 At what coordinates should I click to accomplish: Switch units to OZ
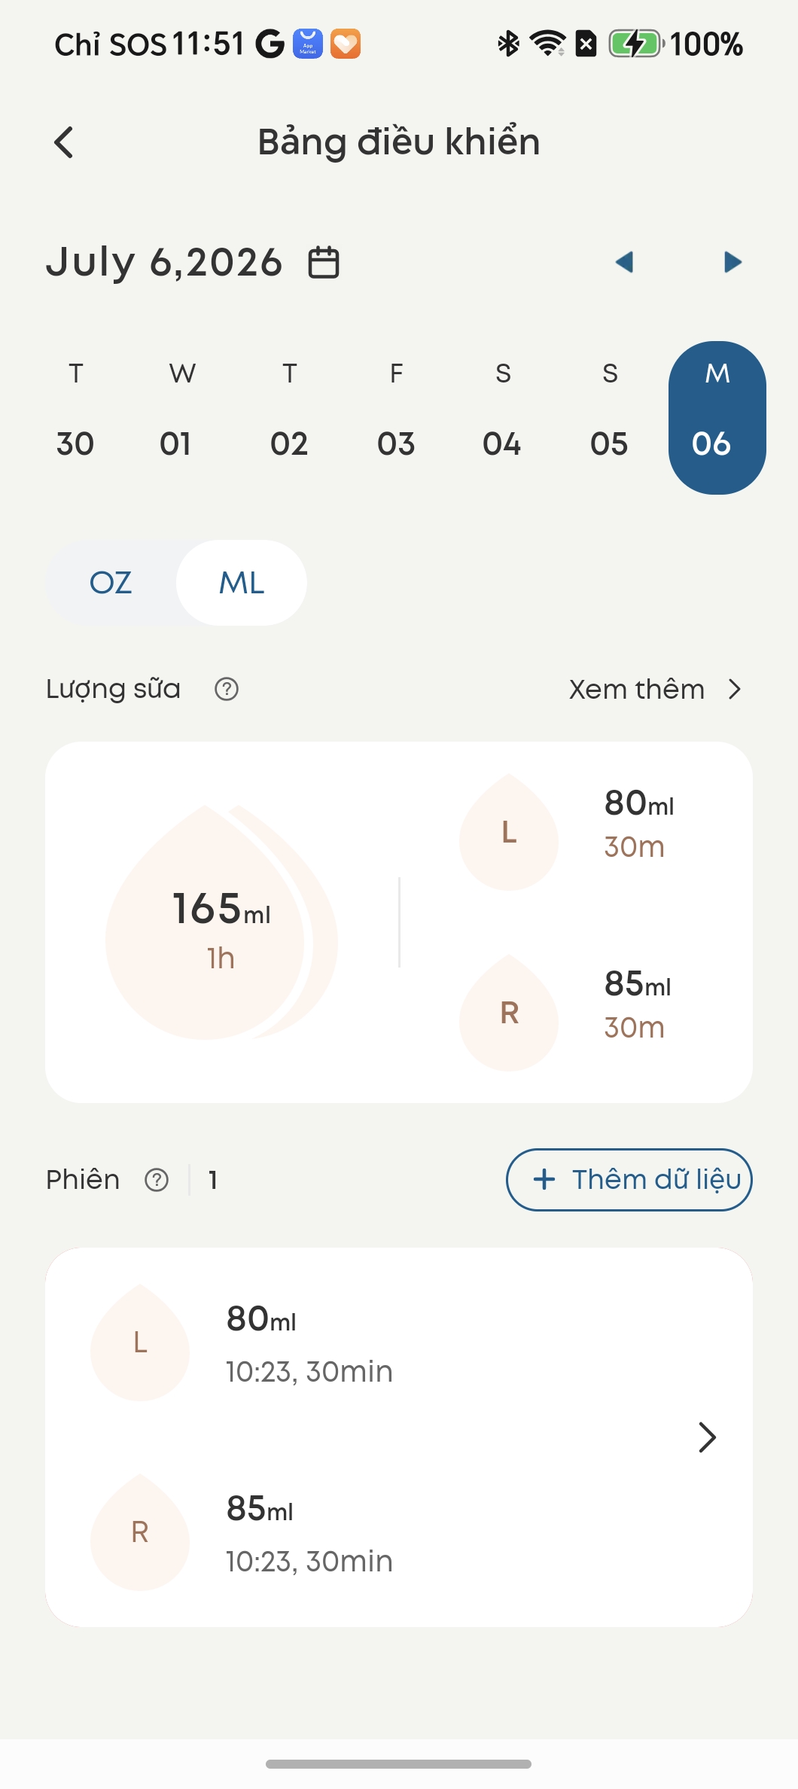[111, 583]
